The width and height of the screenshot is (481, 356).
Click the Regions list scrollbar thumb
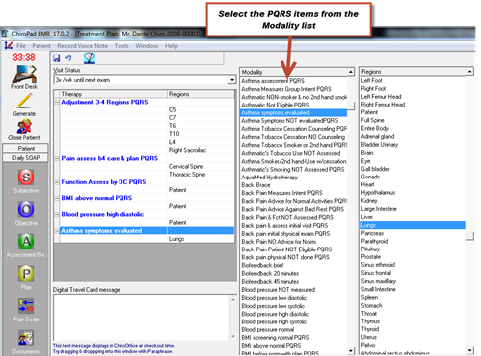tap(470, 236)
